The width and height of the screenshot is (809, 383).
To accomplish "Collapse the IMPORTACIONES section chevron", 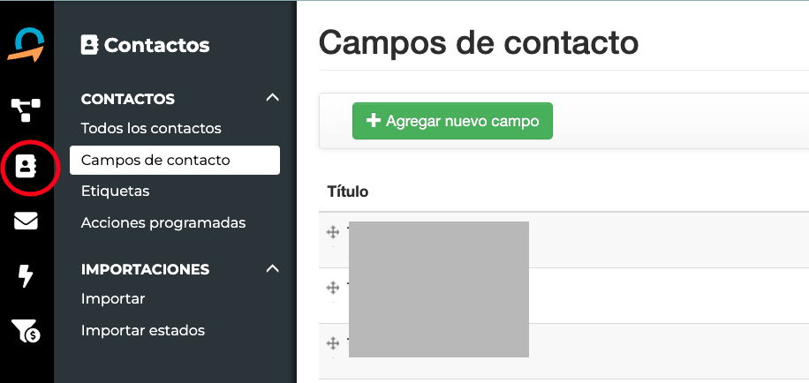I will [273, 268].
